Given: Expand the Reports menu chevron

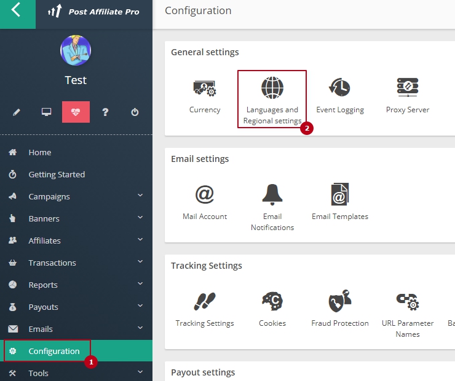Looking at the screenshot, I should [x=140, y=284].
